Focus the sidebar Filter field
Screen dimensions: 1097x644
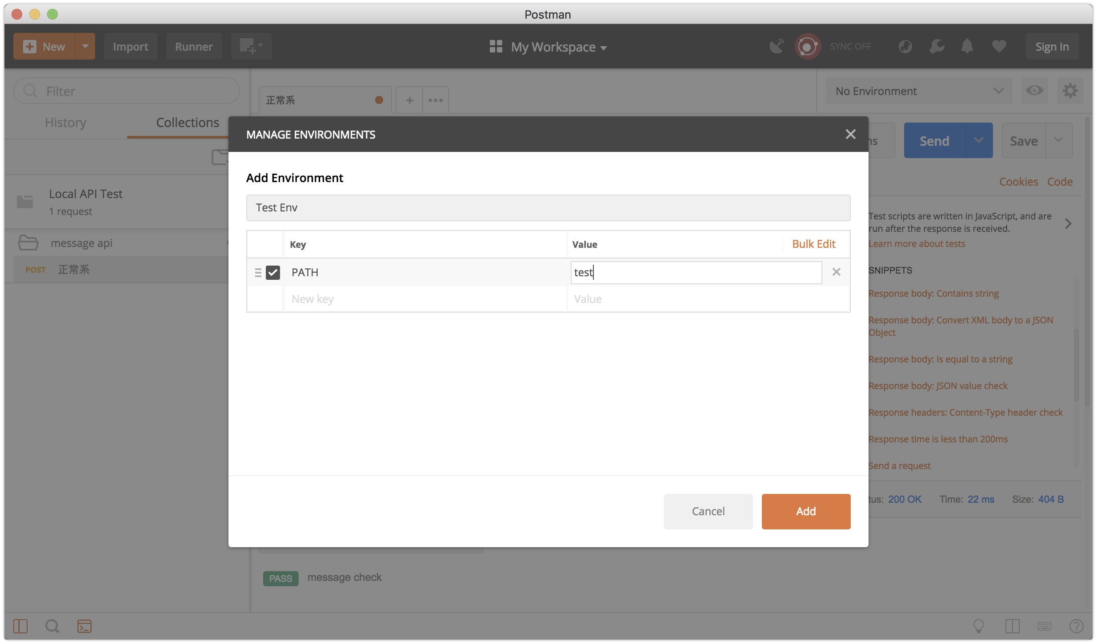click(127, 91)
